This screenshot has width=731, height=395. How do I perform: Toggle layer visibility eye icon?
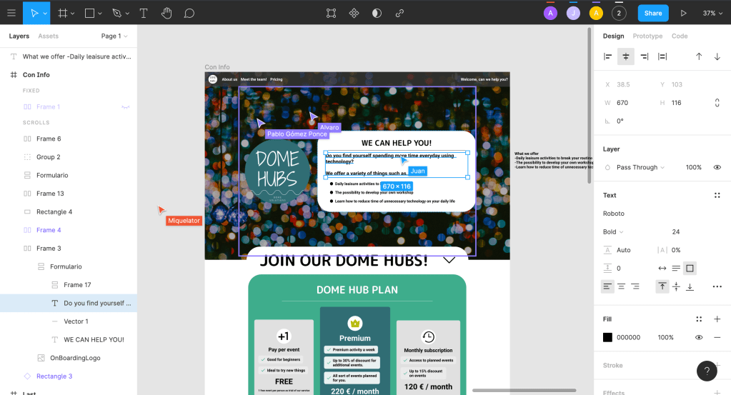point(717,167)
